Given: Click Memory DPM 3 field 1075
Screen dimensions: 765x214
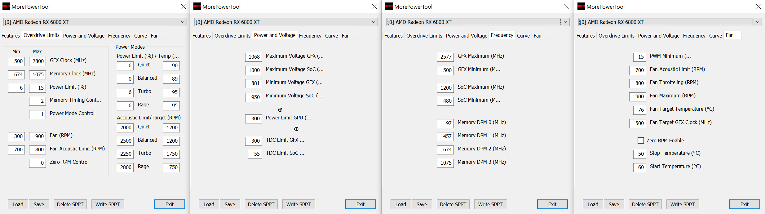Looking at the screenshot, I should pyautogui.click(x=445, y=163).
